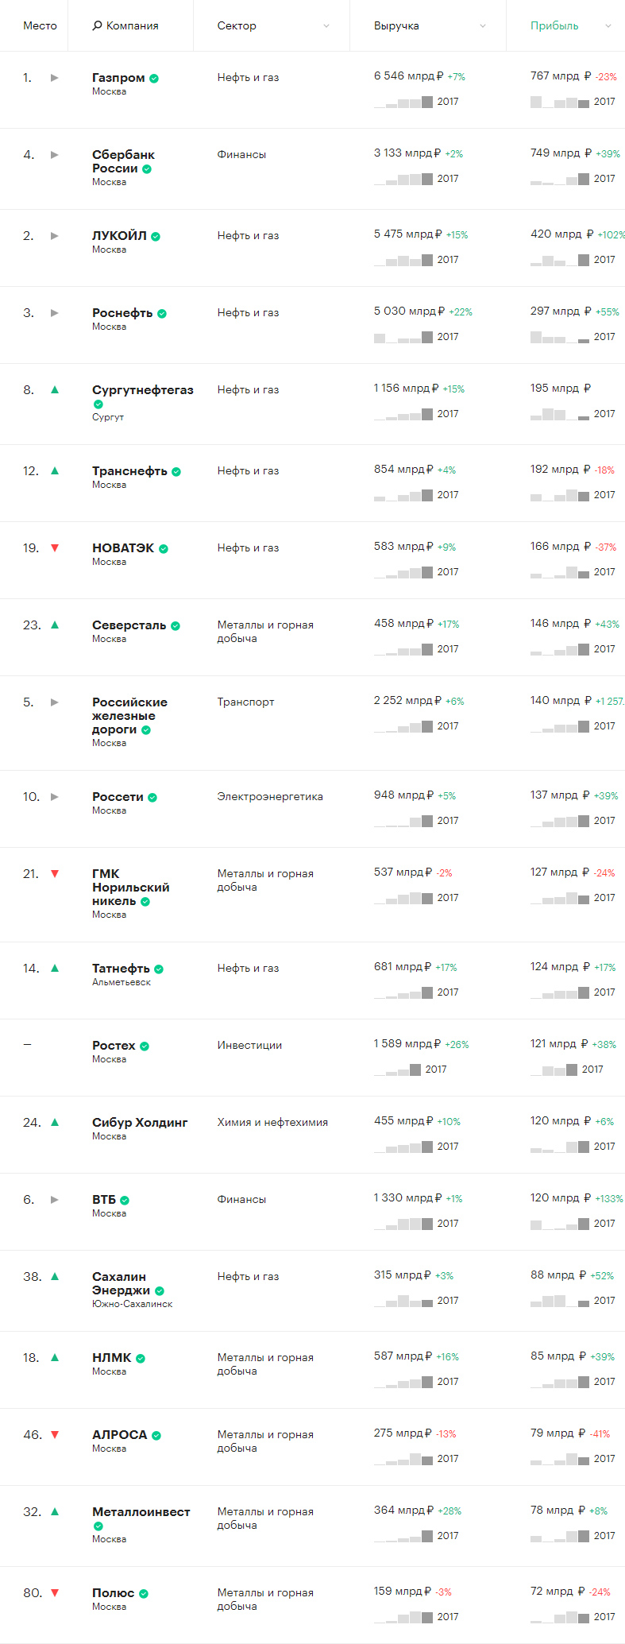Click the red down arrow beside НОВАТЭК
The width and height of the screenshot is (625, 1644).
pyautogui.click(x=55, y=547)
